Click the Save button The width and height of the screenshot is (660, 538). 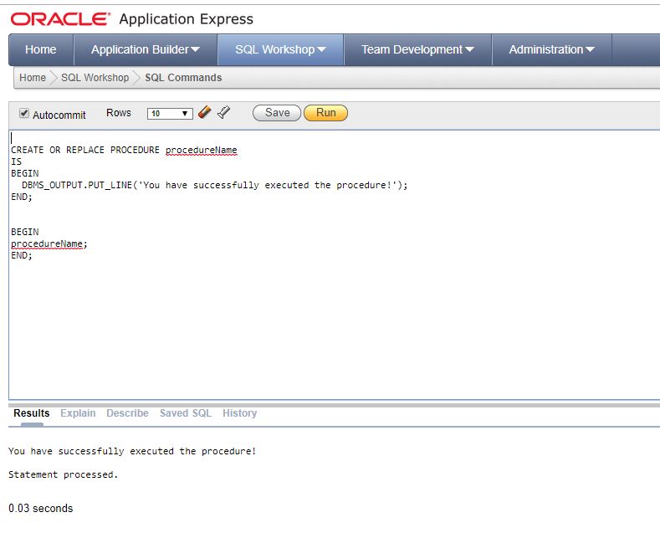277,113
